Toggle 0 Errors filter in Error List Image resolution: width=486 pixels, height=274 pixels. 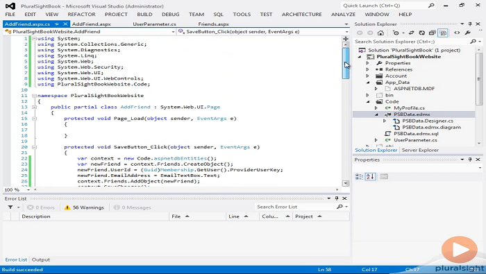click(41, 207)
